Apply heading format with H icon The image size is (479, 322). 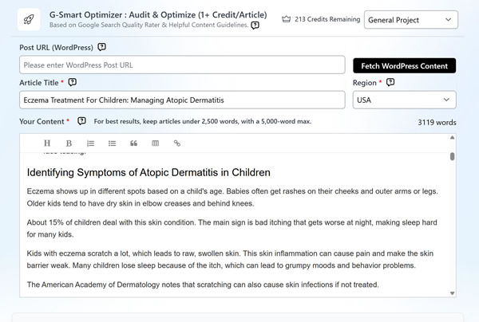coord(47,143)
